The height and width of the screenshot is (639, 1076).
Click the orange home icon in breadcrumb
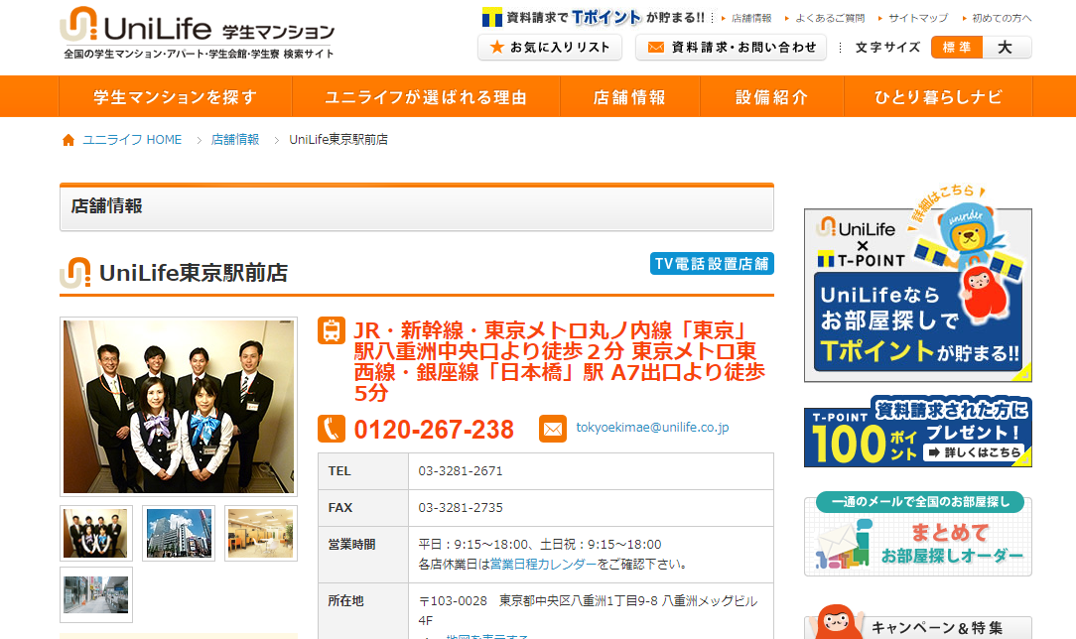coord(68,140)
